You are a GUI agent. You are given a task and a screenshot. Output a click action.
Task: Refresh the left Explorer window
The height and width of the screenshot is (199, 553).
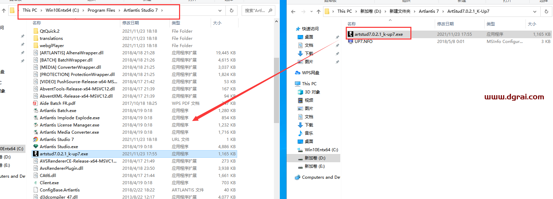(232, 10)
